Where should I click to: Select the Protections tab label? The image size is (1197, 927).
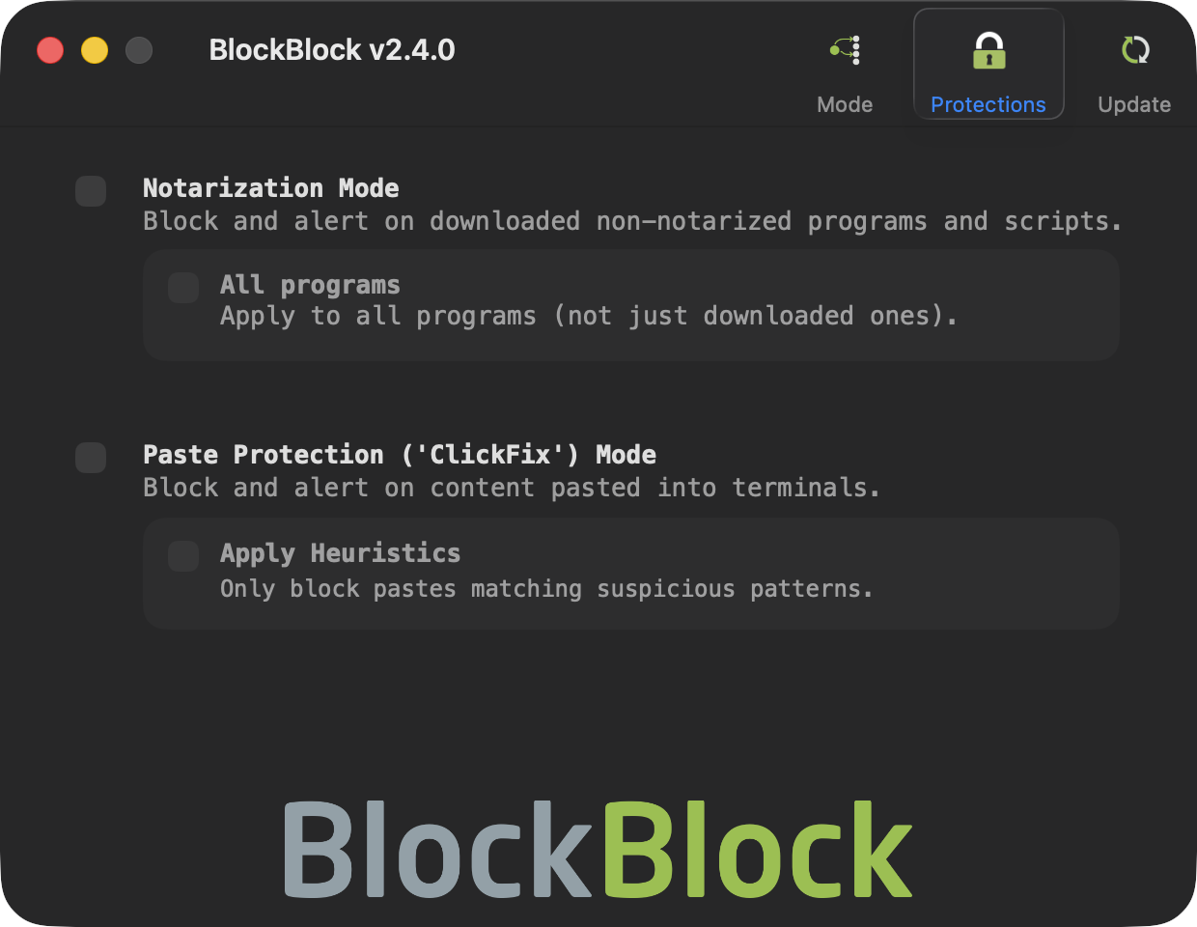tap(988, 104)
